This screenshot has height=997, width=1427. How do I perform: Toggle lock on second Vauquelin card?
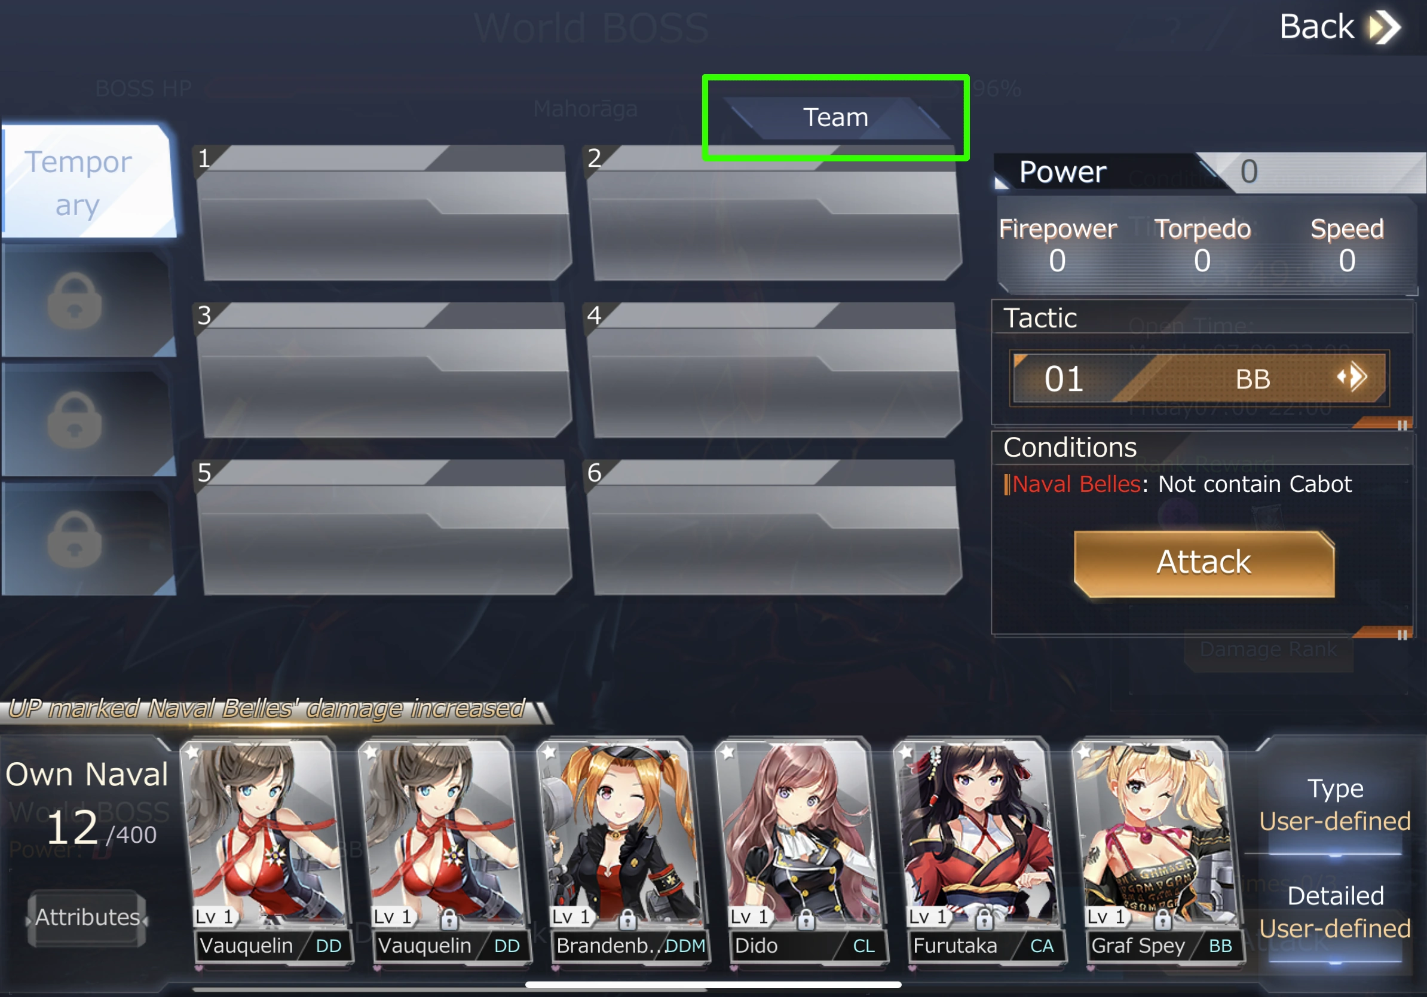(x=449, y=919)
